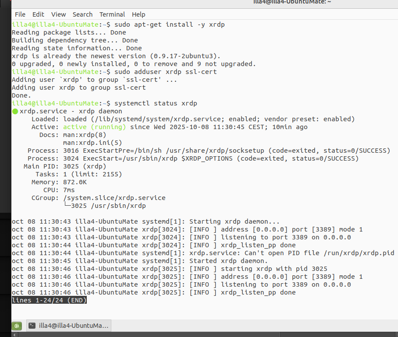
Task: Click the 'sudo adduser xrdp ssl-cert' command
Action: click(x=165, y=72)
